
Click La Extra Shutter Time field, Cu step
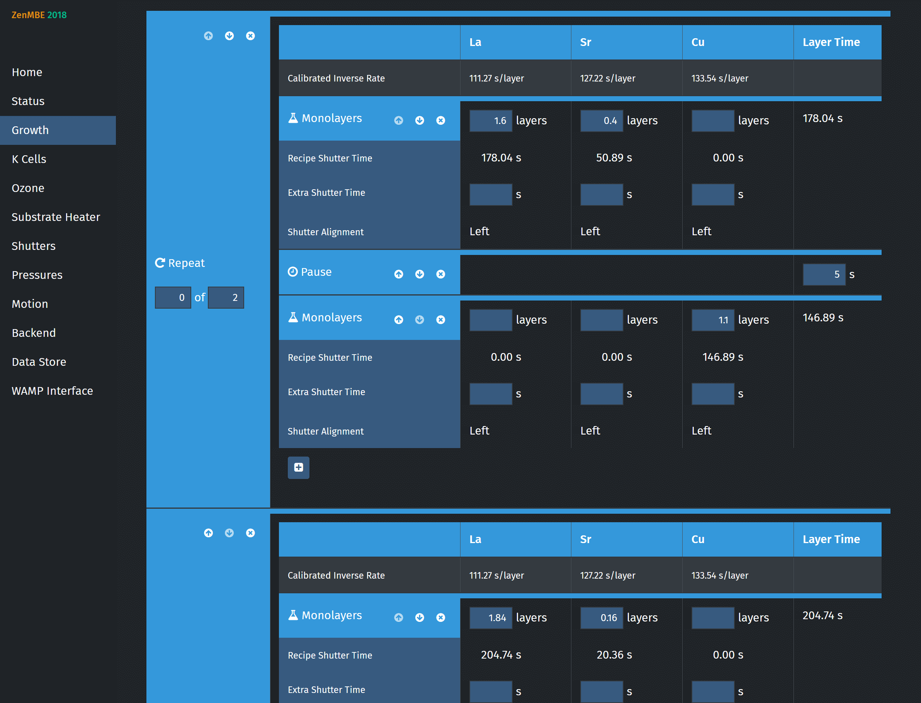pos(491,394)
